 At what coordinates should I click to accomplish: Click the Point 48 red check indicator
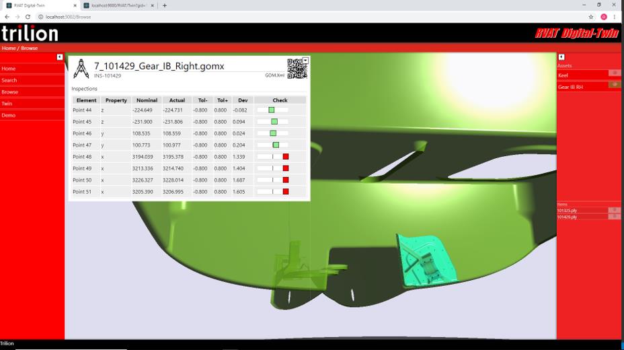pos(286,156)
